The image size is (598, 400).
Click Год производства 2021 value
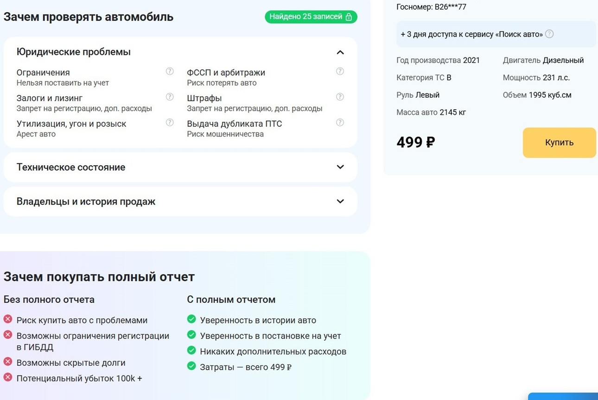tap(438, 60)
